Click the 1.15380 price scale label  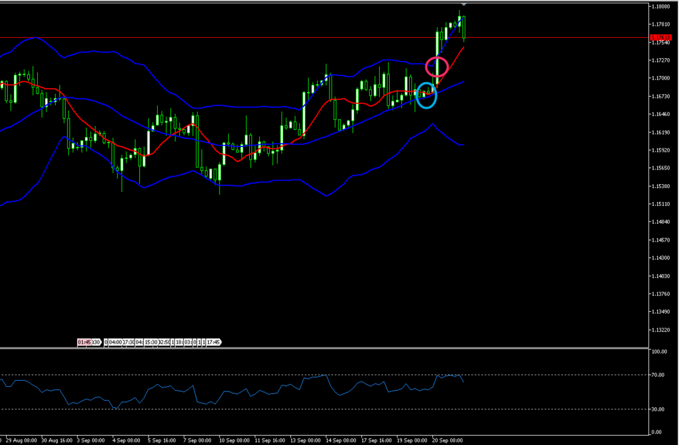[x=661, y=186]
